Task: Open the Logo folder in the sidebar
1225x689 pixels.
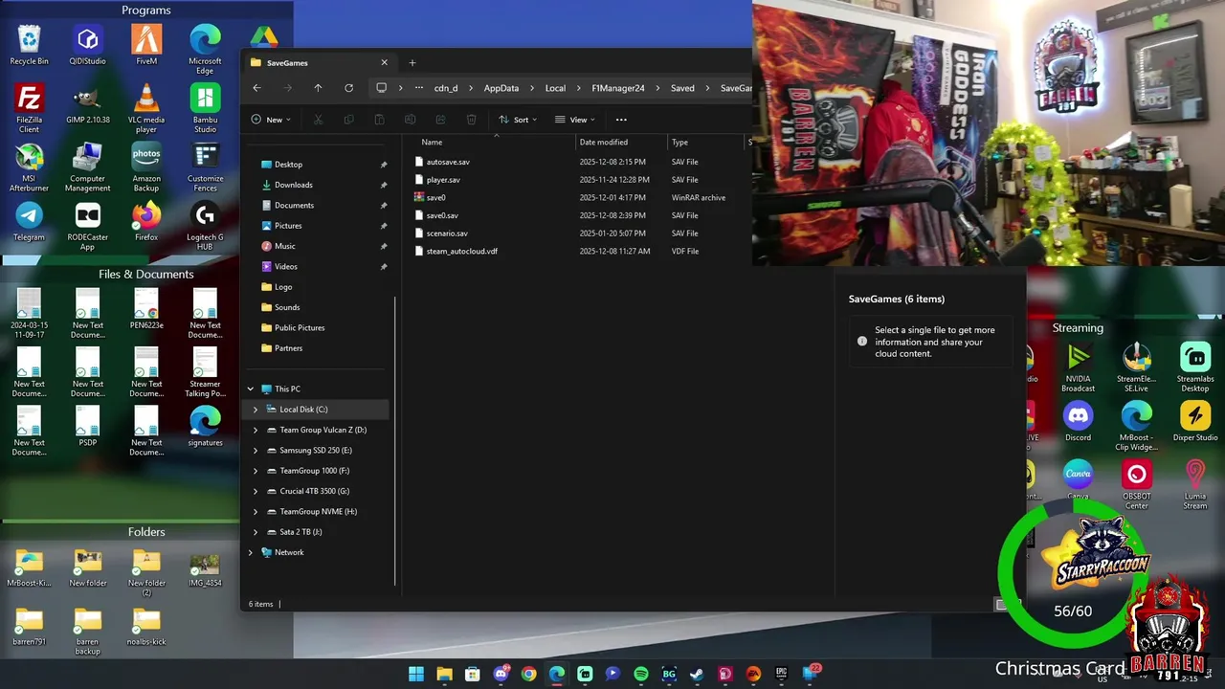Action: click(x=283, y=287)
